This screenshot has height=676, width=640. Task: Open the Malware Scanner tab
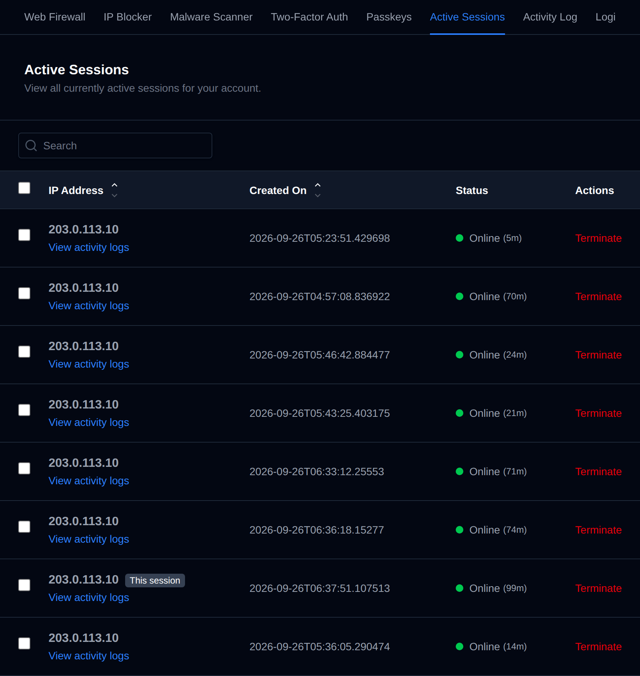coord(211,17)
